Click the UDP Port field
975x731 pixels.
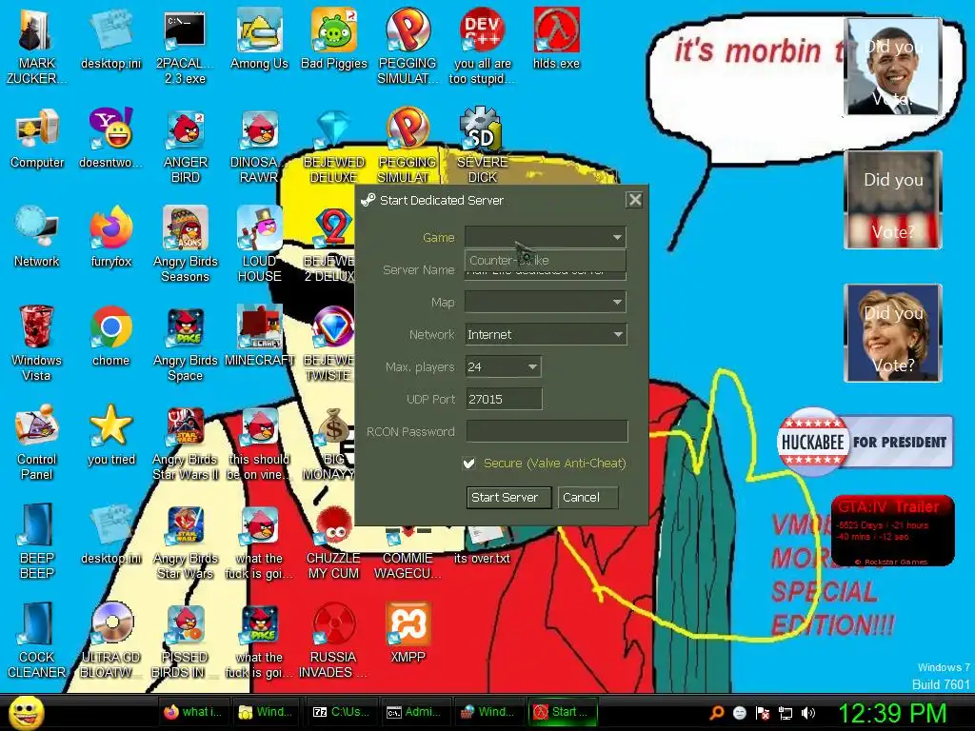coord(504,399)
